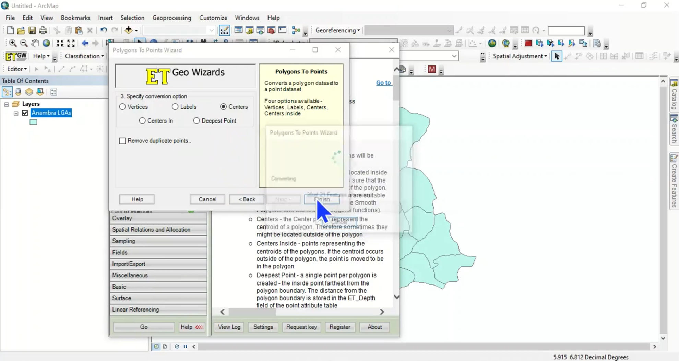Open the Table of Contents window icon
This screenshot has height=361, width=679.
(238, 30)
